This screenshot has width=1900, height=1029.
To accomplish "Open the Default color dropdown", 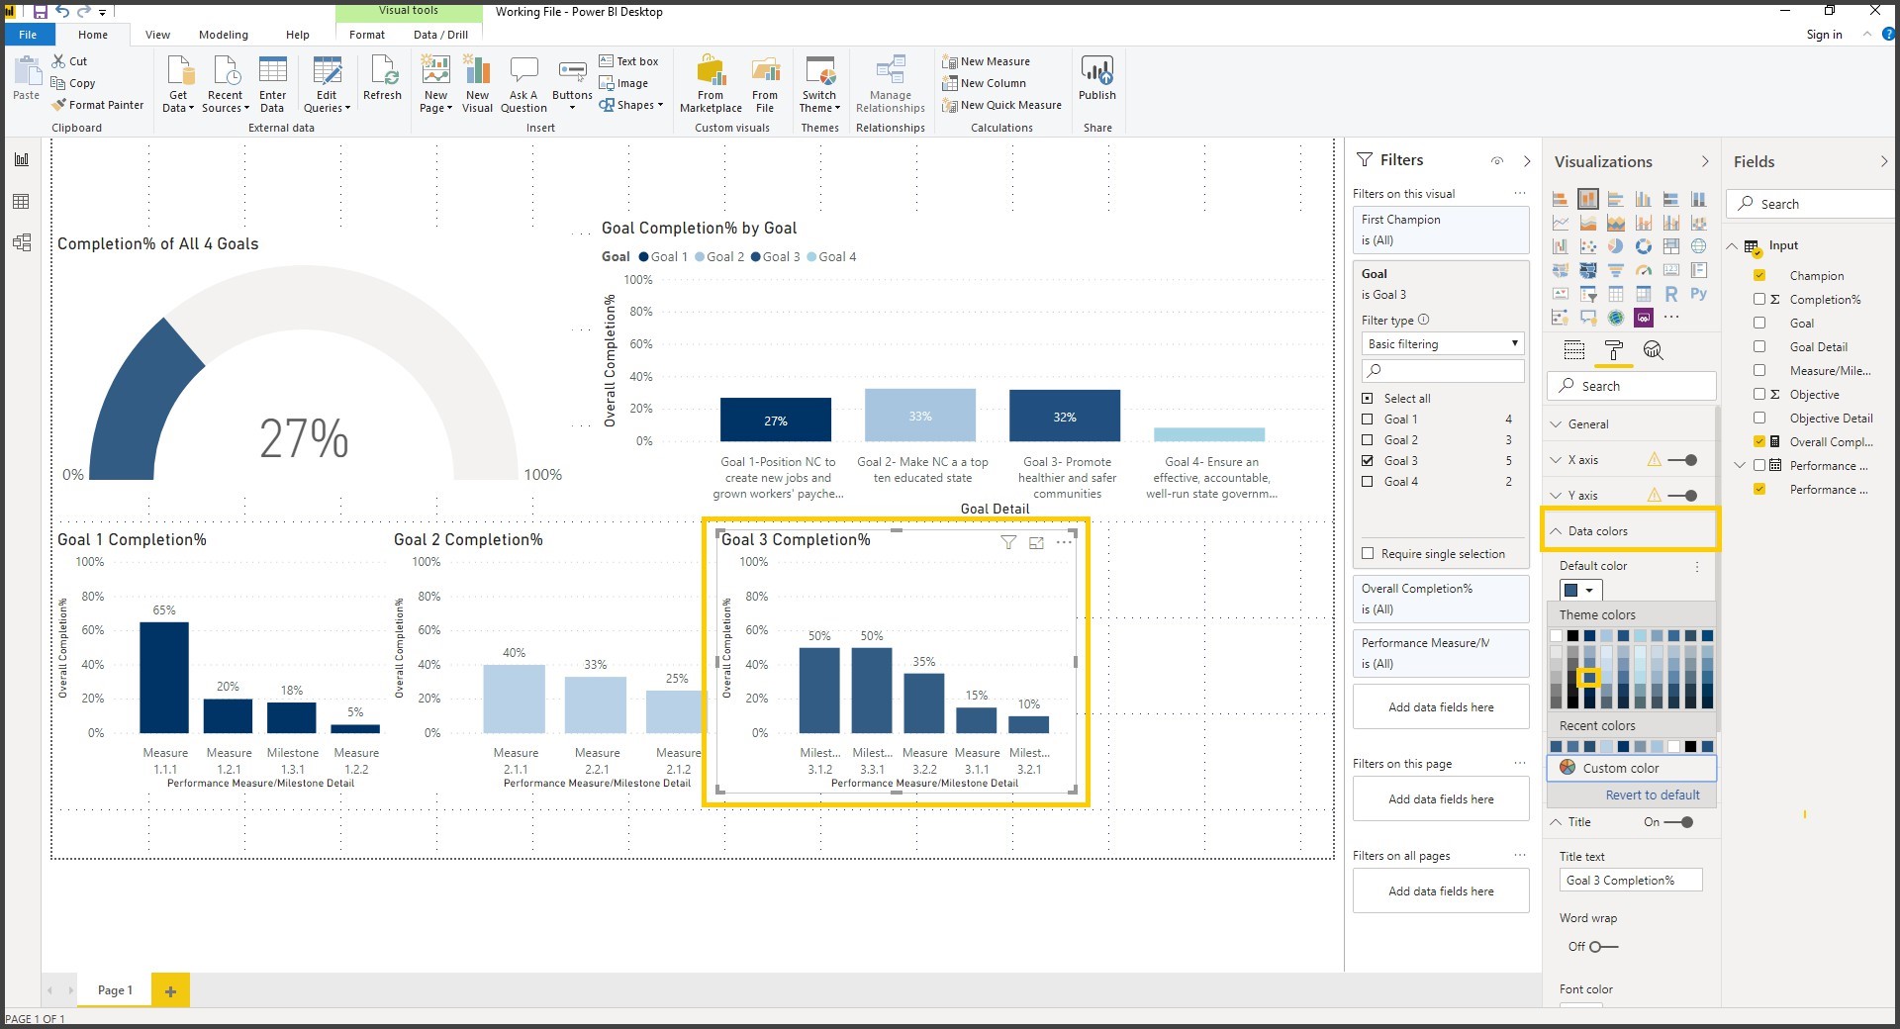I will [x=1580, y=591].
